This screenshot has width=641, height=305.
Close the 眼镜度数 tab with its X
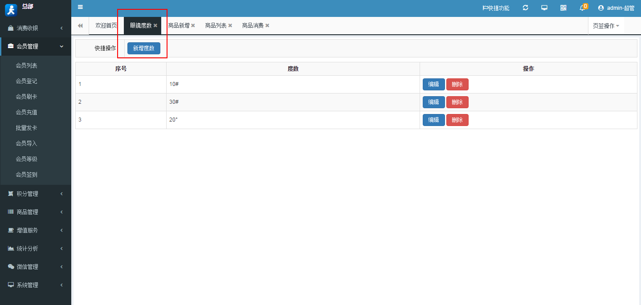tap(155, 26)
